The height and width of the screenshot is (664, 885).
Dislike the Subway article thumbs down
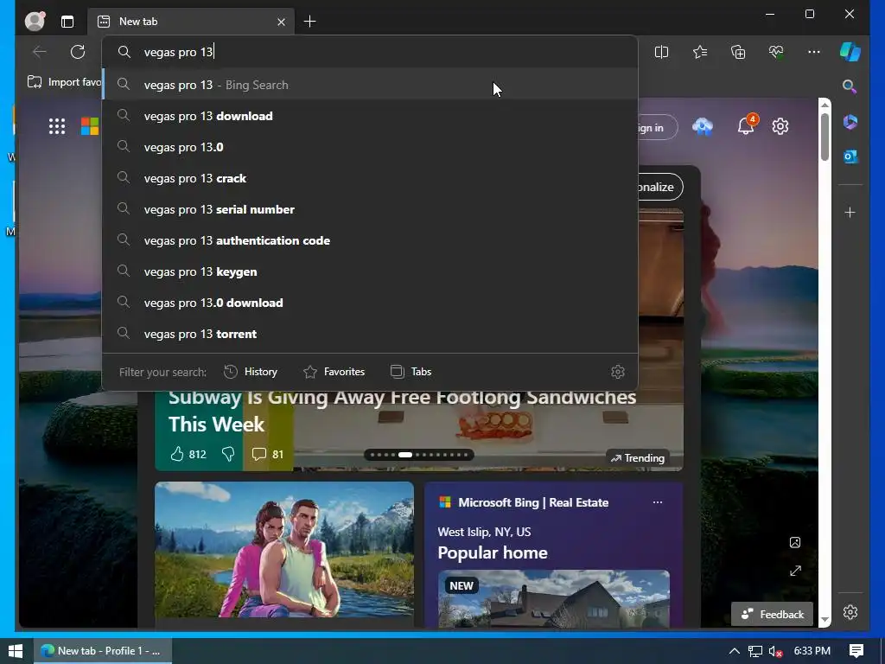228,454
